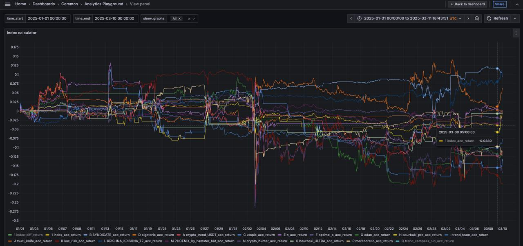Screen dimensions: 523x246
Task: Click the 03/10 x-axis date label
Action: (x=503, y=229)
